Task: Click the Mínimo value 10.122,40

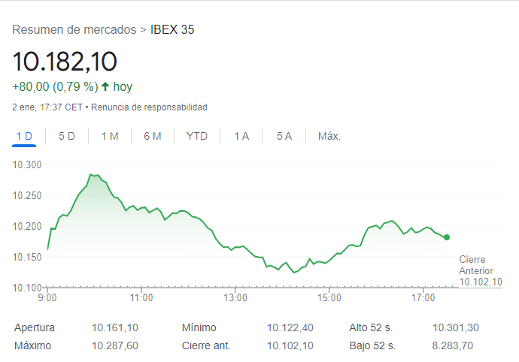Action: pos(290,327)
